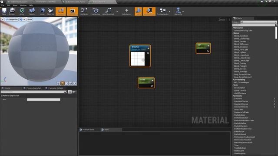Open the Perspective view mode menu
278x156 pixels.
tap(12, 19)
